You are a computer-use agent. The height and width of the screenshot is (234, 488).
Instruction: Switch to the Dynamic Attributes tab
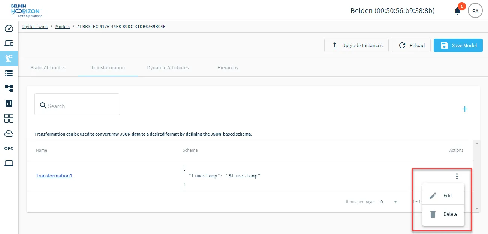pos(168,68)
